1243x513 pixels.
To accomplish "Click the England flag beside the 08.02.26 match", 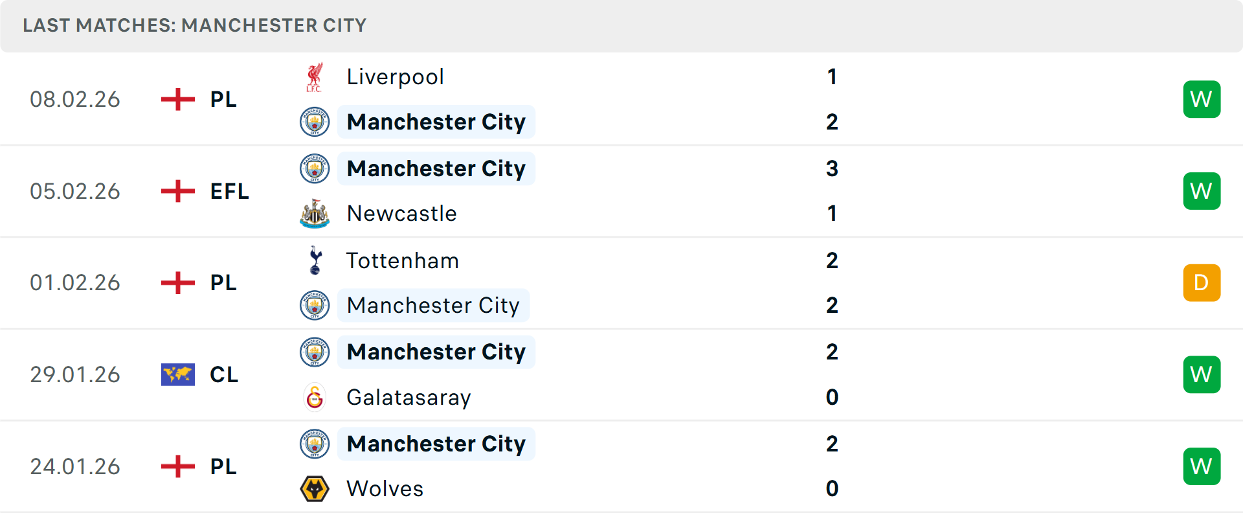I will 177,99.
